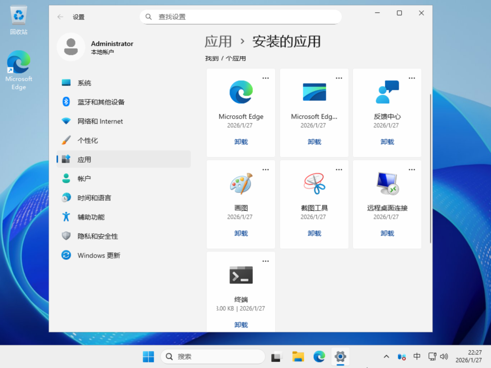Image resolution: width=491 pixels, height=368 pixels.
Task: Click the apps list vertical scrollbar
Action: tap(430, 169)
